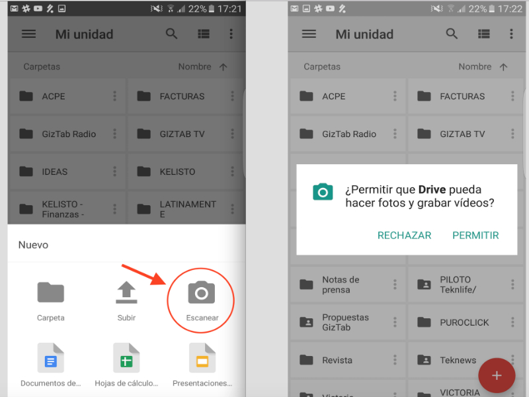Start a new Presentaciones slideshow
The height and width of the screenshot is (397, 529).
point(201,359)
